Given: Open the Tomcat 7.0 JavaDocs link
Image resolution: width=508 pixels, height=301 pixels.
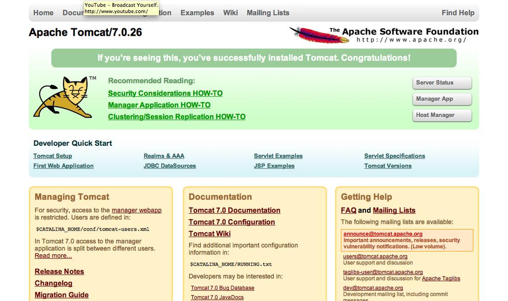Looking at the screenshot, I should pyautogui.click(x=217, y=297).
